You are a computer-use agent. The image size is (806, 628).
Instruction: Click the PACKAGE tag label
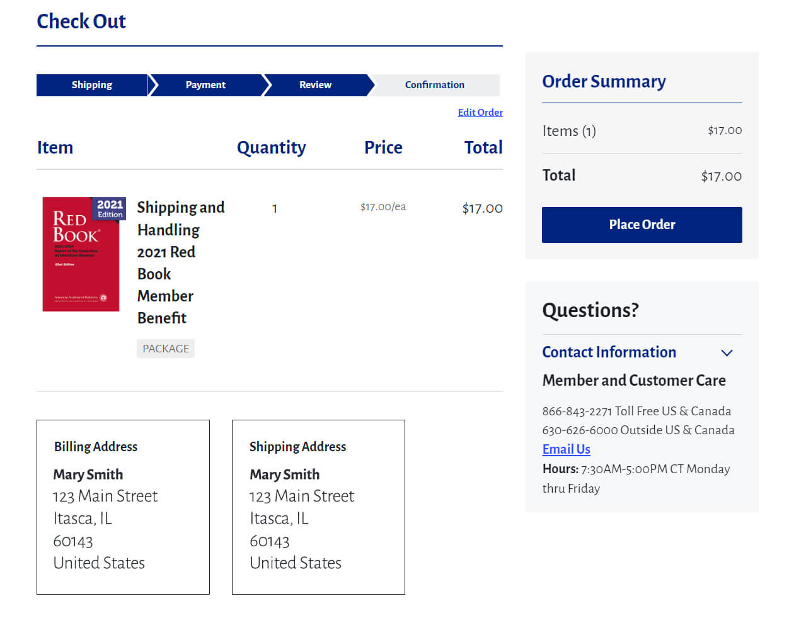point(165,349)
